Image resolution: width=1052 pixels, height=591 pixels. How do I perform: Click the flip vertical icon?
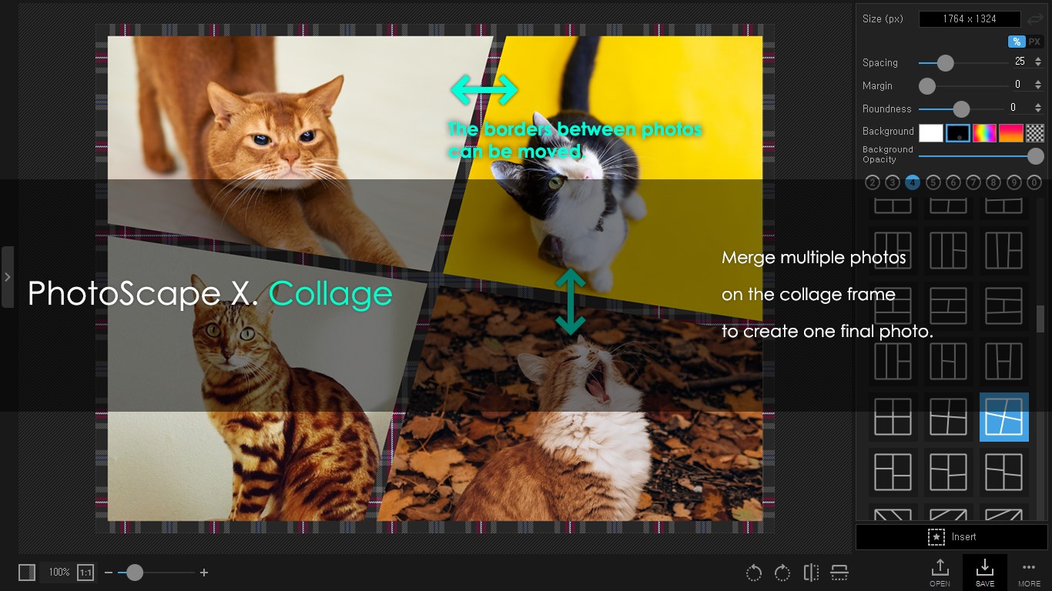(839, 573)
